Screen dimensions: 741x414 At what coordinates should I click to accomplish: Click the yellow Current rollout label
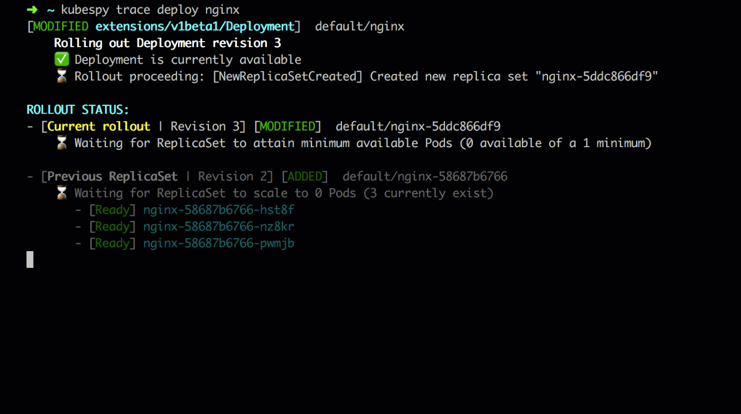[98, 126]
